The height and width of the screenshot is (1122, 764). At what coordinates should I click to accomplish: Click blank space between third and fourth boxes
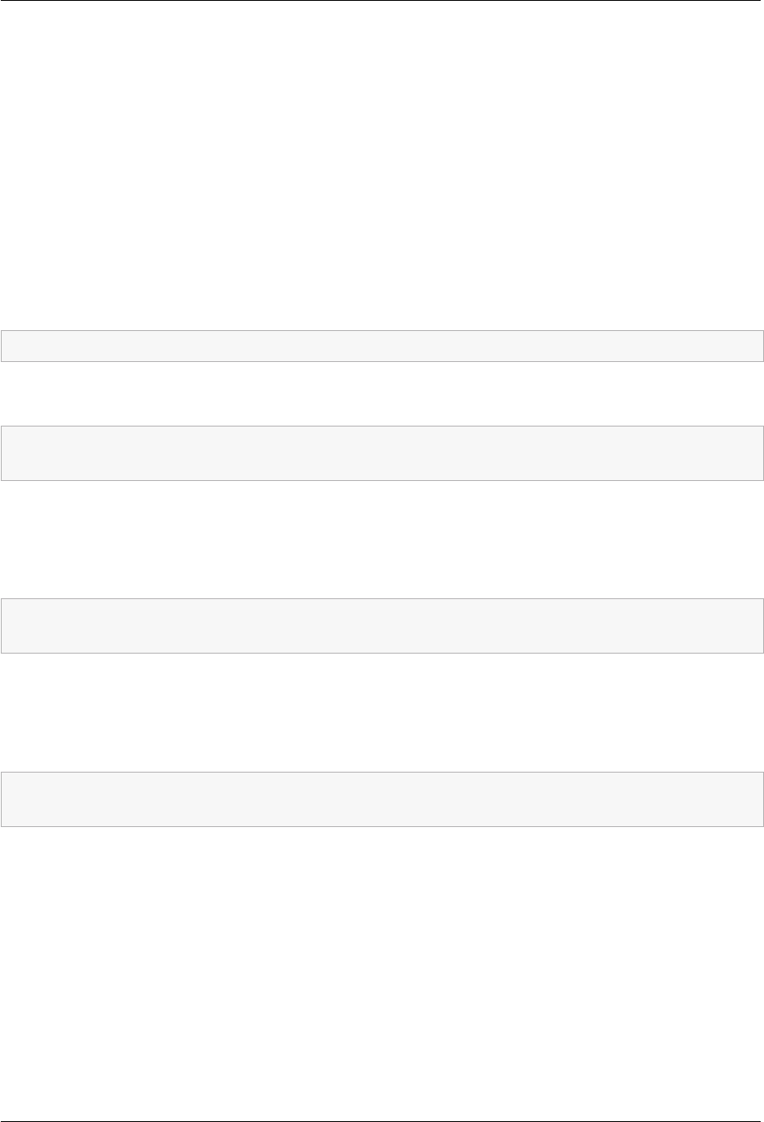pos(382,712)
